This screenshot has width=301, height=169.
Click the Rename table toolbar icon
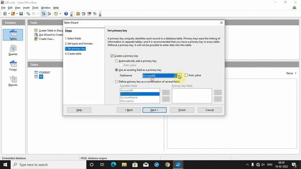coord(95,14)
